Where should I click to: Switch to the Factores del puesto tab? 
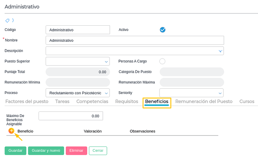click(27, 101)
